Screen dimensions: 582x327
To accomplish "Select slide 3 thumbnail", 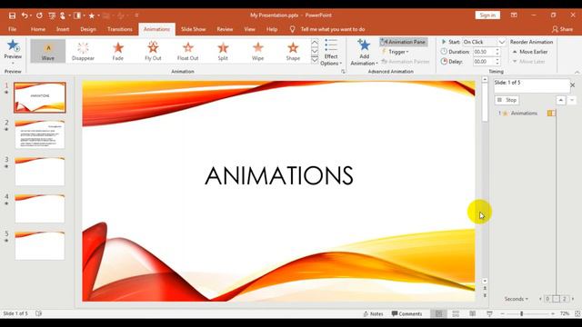I will coord(40,172).
